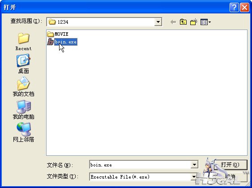
Task: Click the Back arrow navigation icon
Action: pyautogui.click(x=173, y=22)
